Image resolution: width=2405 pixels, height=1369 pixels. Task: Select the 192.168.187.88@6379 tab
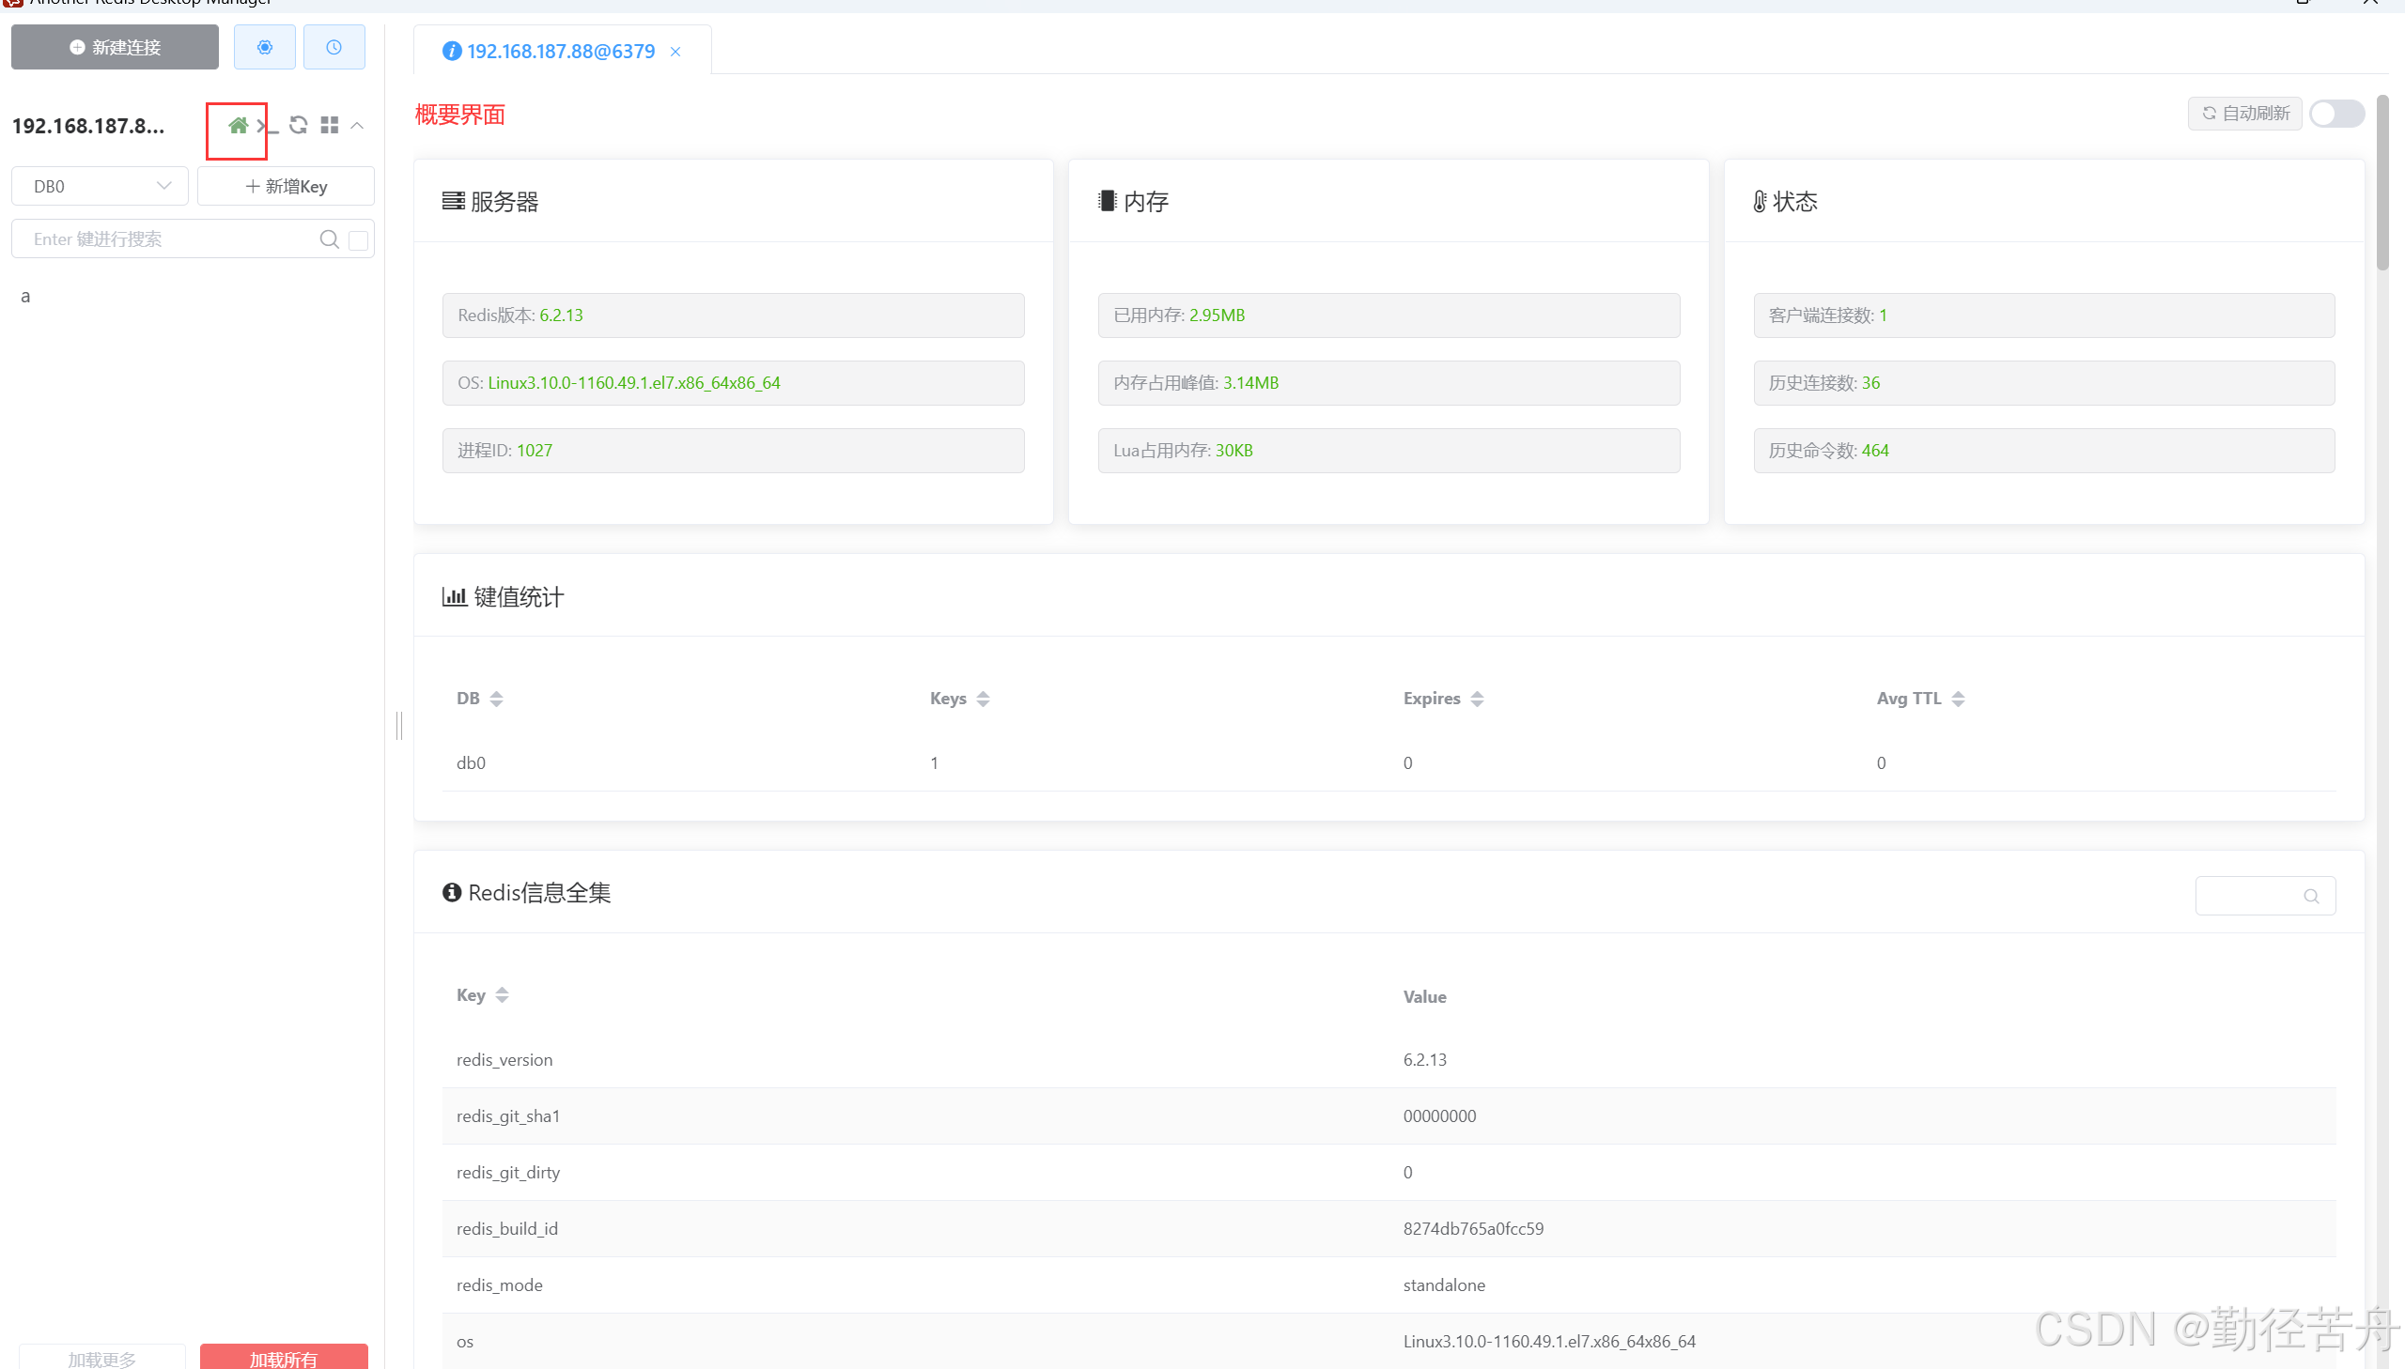click(561, 52)
